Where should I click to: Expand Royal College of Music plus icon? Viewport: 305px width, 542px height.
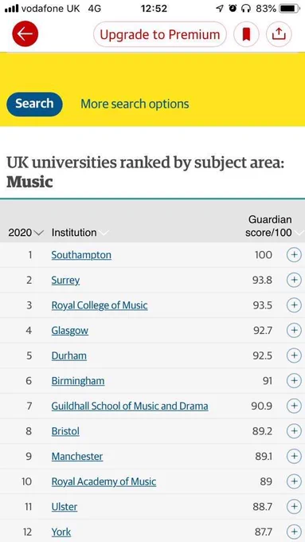point(294,305)
